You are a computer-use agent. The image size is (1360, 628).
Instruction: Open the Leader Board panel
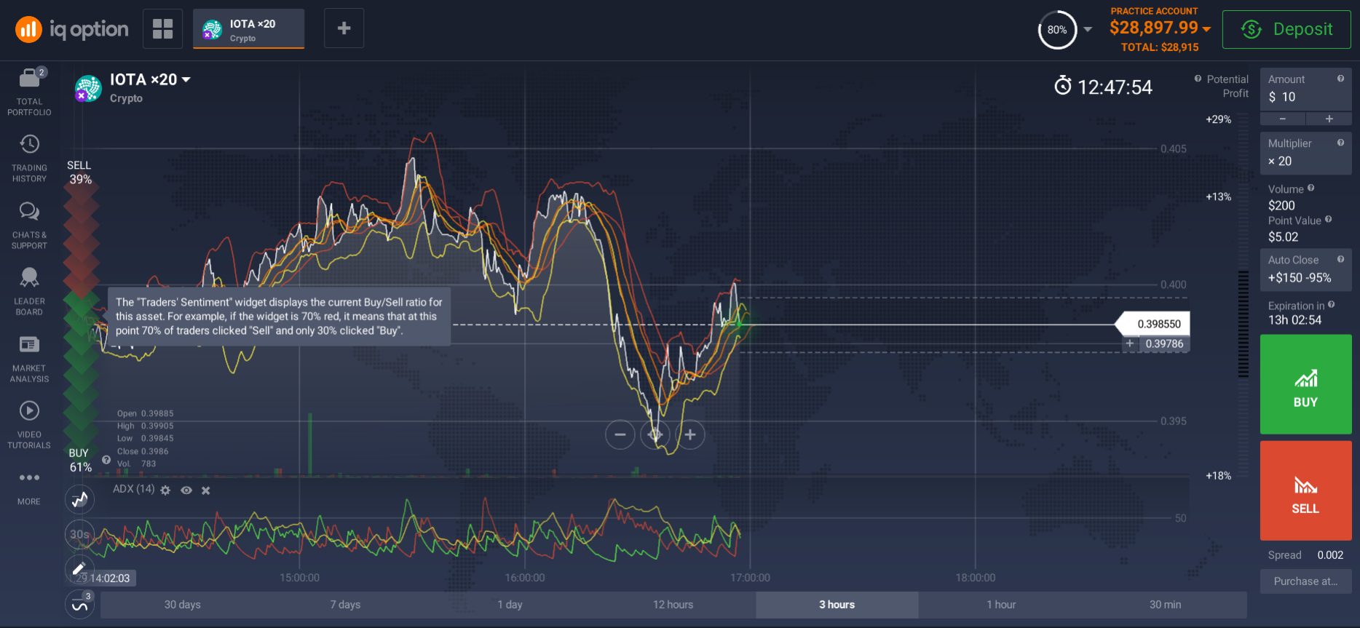[x=29, y=291]
